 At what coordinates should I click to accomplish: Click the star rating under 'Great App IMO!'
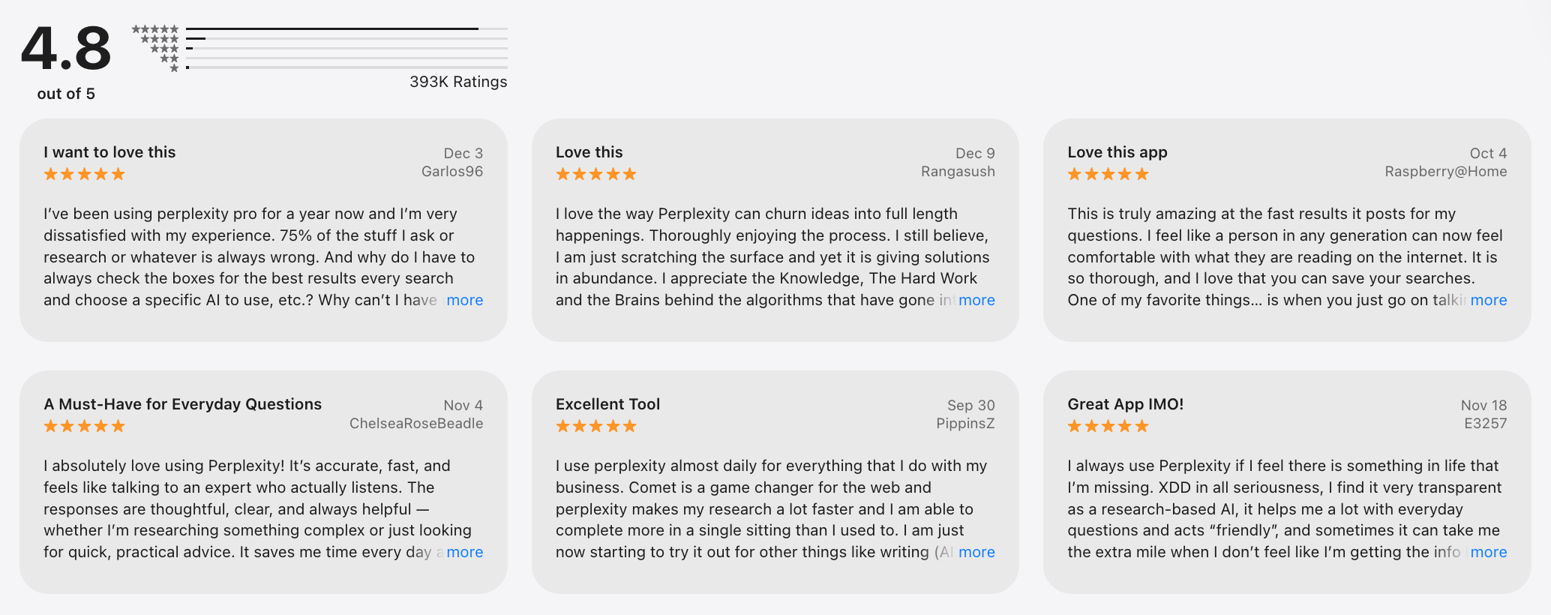tap(1108, 425)
